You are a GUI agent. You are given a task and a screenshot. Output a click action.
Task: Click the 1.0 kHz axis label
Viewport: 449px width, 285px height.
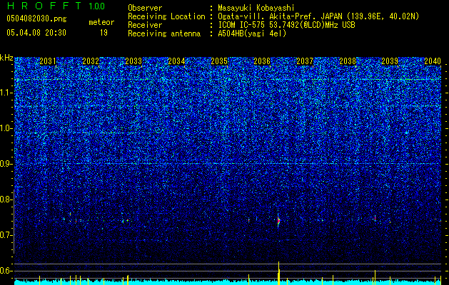[6, 128]
